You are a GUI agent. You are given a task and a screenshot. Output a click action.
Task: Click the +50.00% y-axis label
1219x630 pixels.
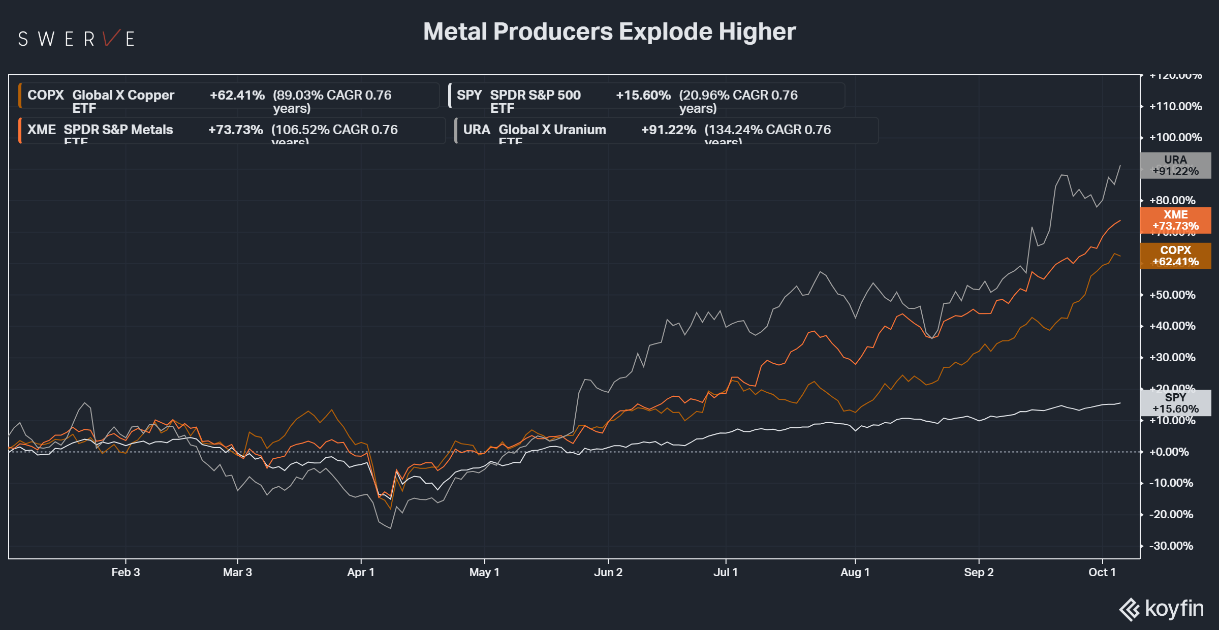click(x=1172, y=295)
